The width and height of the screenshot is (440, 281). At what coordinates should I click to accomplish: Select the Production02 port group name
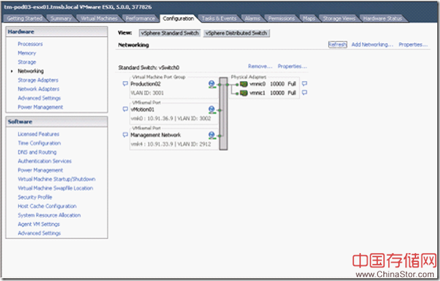(x=146, y=84)
